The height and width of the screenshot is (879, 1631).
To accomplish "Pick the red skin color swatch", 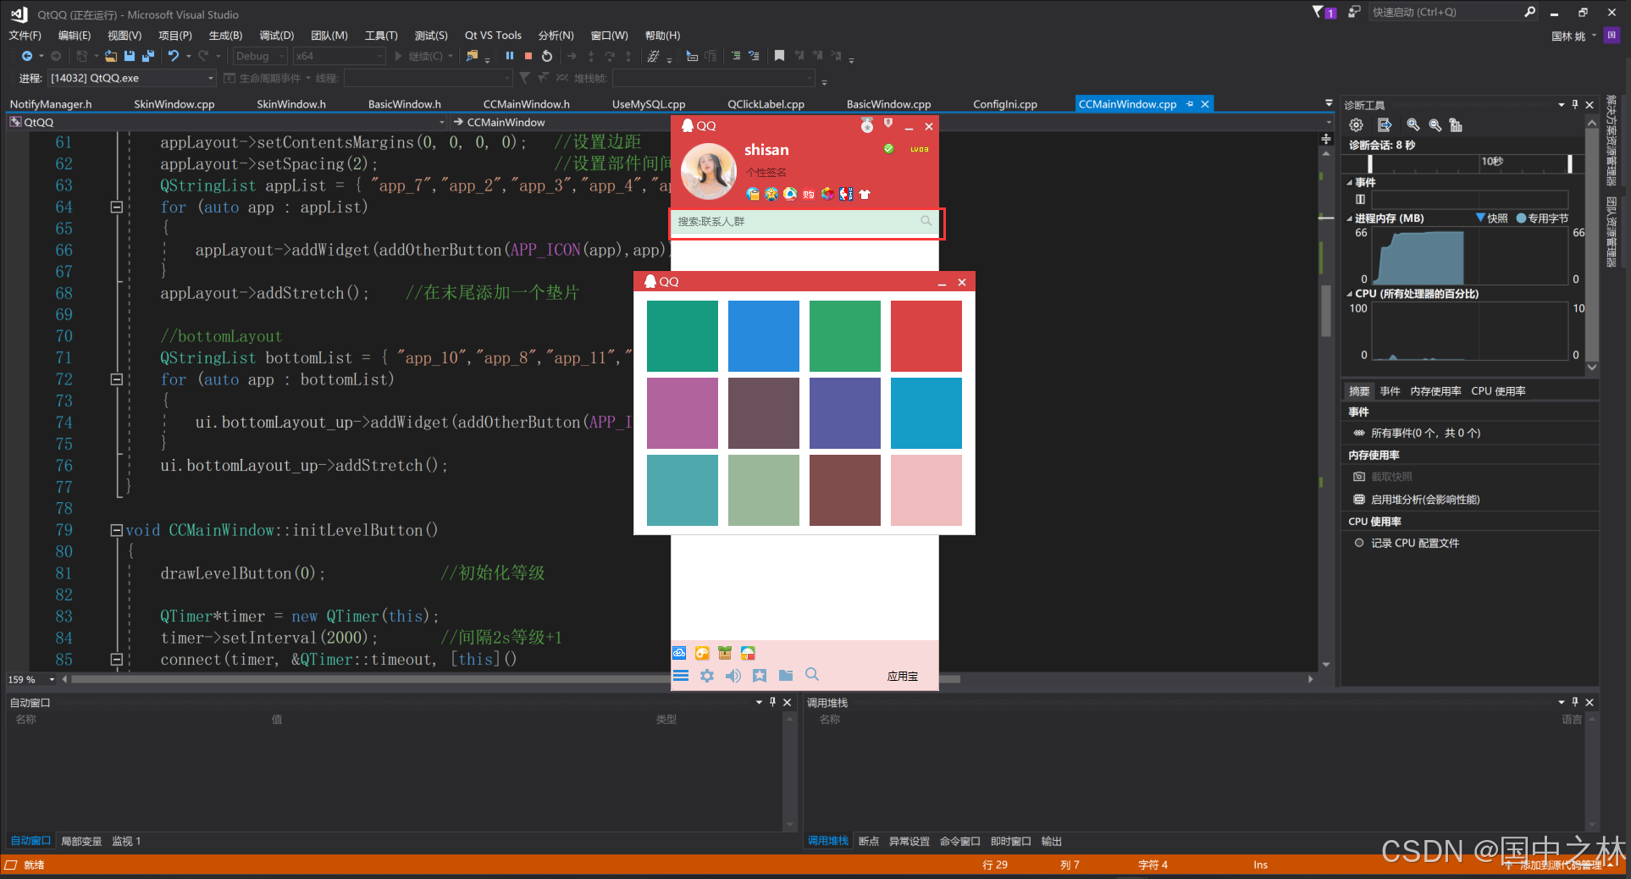I will [x=926, y=336].
